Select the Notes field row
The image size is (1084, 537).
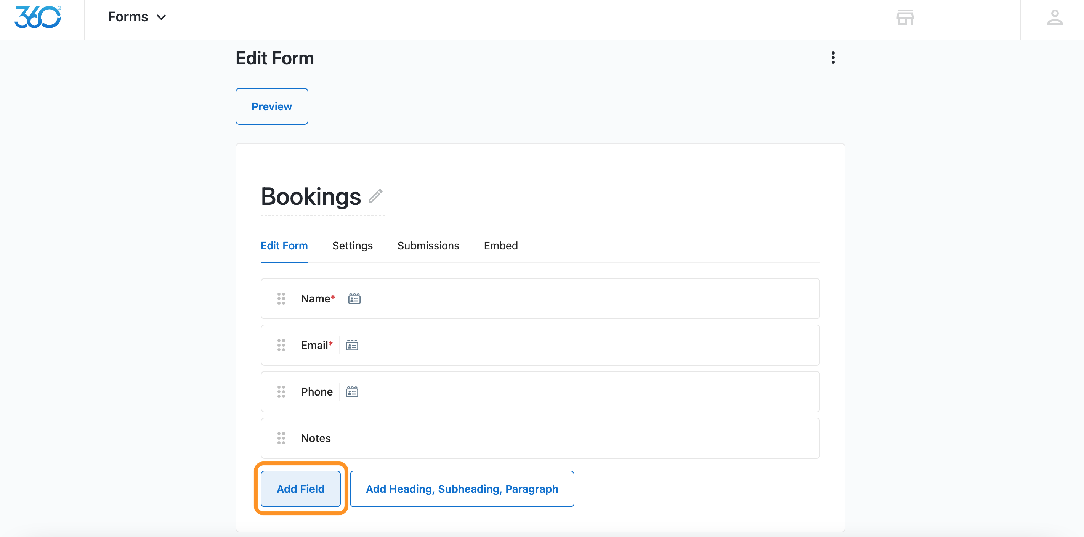(540, 438)
